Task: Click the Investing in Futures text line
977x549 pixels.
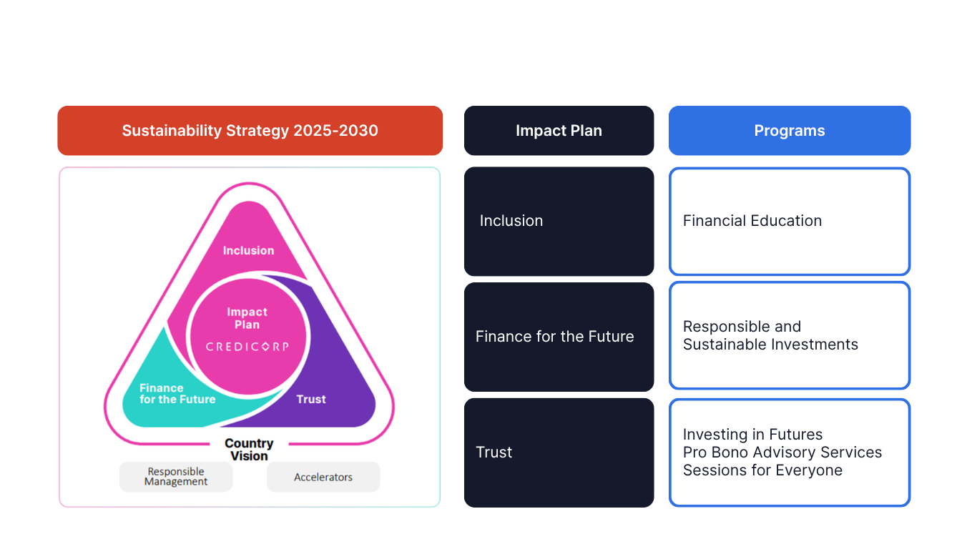Action: coord(752,435)
